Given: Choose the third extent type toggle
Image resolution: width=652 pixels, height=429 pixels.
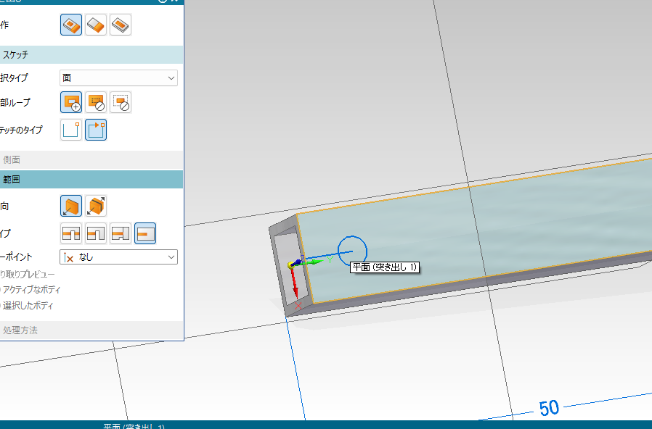Looking at the screenshot, I should [x=121, y=233].
